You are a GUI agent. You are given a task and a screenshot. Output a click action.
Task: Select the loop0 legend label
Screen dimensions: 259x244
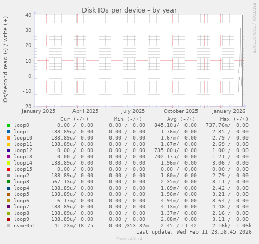coord(21,125)
